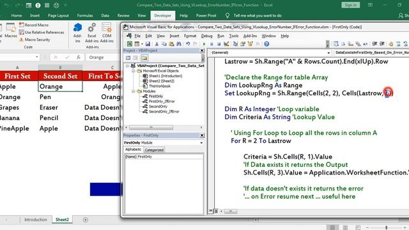Image resolution: width=409 pixels, height=230 pixels.
Task: Switch to the Categorized properties tab
Action: [x=154, y=150]
